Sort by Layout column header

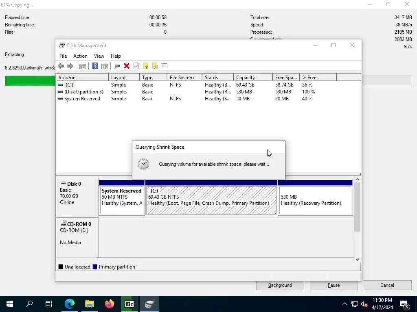tap(124, 78)
